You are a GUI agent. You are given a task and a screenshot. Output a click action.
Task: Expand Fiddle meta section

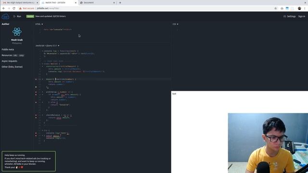pos(8,49)
